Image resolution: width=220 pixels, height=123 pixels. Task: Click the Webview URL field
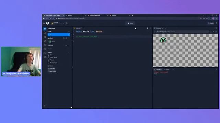click(x=182, y=32)
